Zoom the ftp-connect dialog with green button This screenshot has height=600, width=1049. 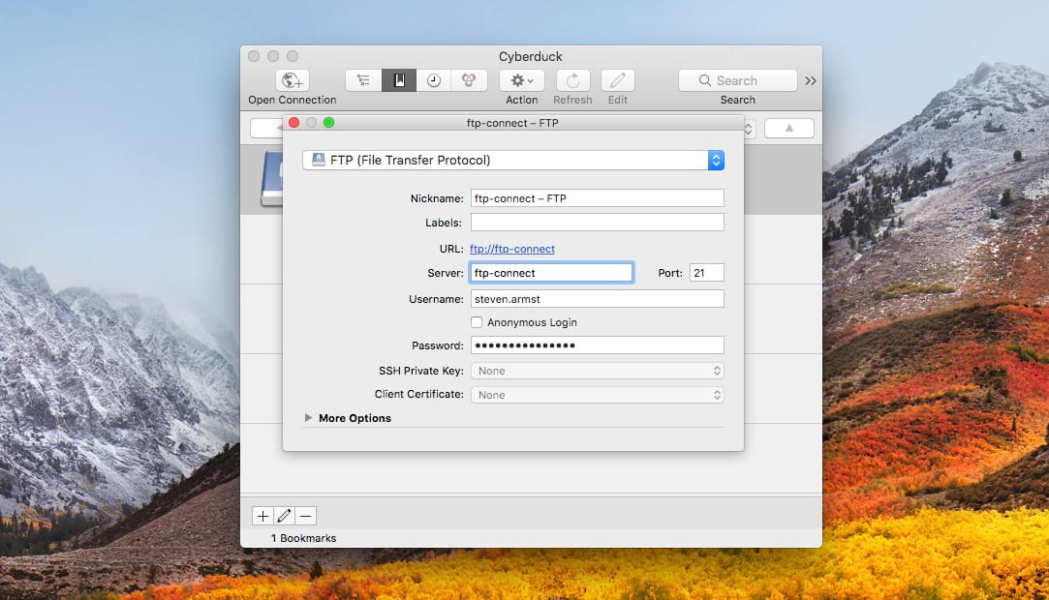pos(328,122)
